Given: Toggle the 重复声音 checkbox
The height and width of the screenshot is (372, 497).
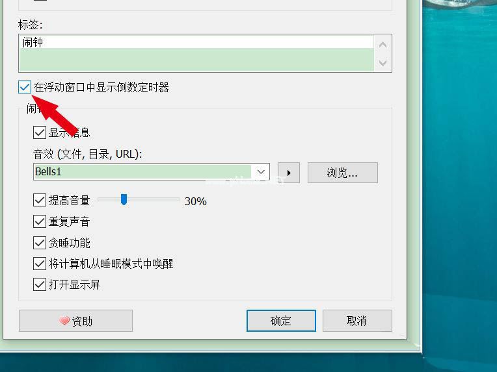Looking at the screenshot, I should click(40, 221).
